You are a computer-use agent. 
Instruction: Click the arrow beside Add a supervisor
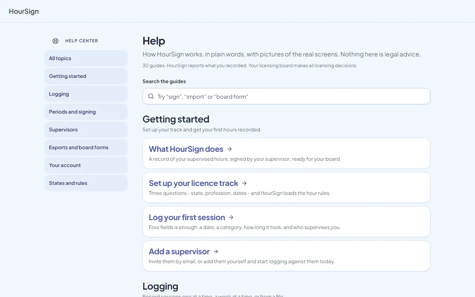[216, 251]
